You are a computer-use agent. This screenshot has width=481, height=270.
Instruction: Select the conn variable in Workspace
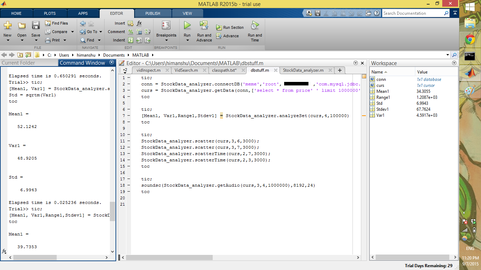pos(414,79)
